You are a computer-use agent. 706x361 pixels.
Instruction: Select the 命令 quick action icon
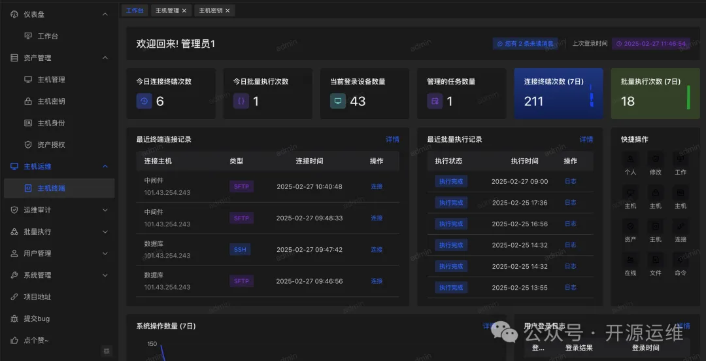coord(681,260)
